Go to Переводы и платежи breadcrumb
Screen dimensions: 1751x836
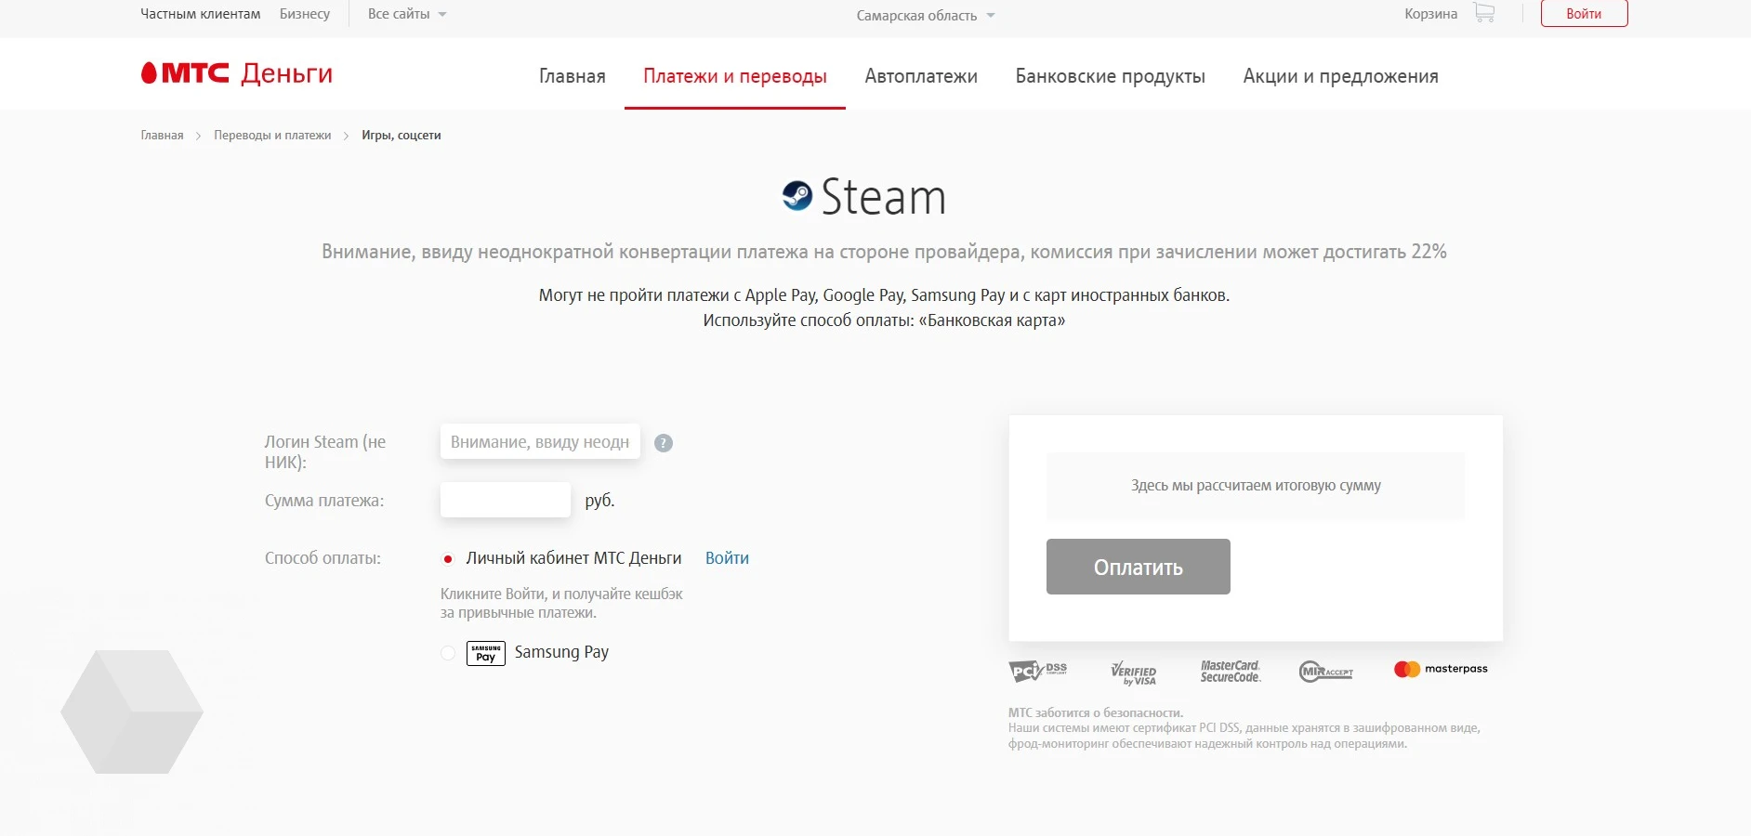pos(272,136)
